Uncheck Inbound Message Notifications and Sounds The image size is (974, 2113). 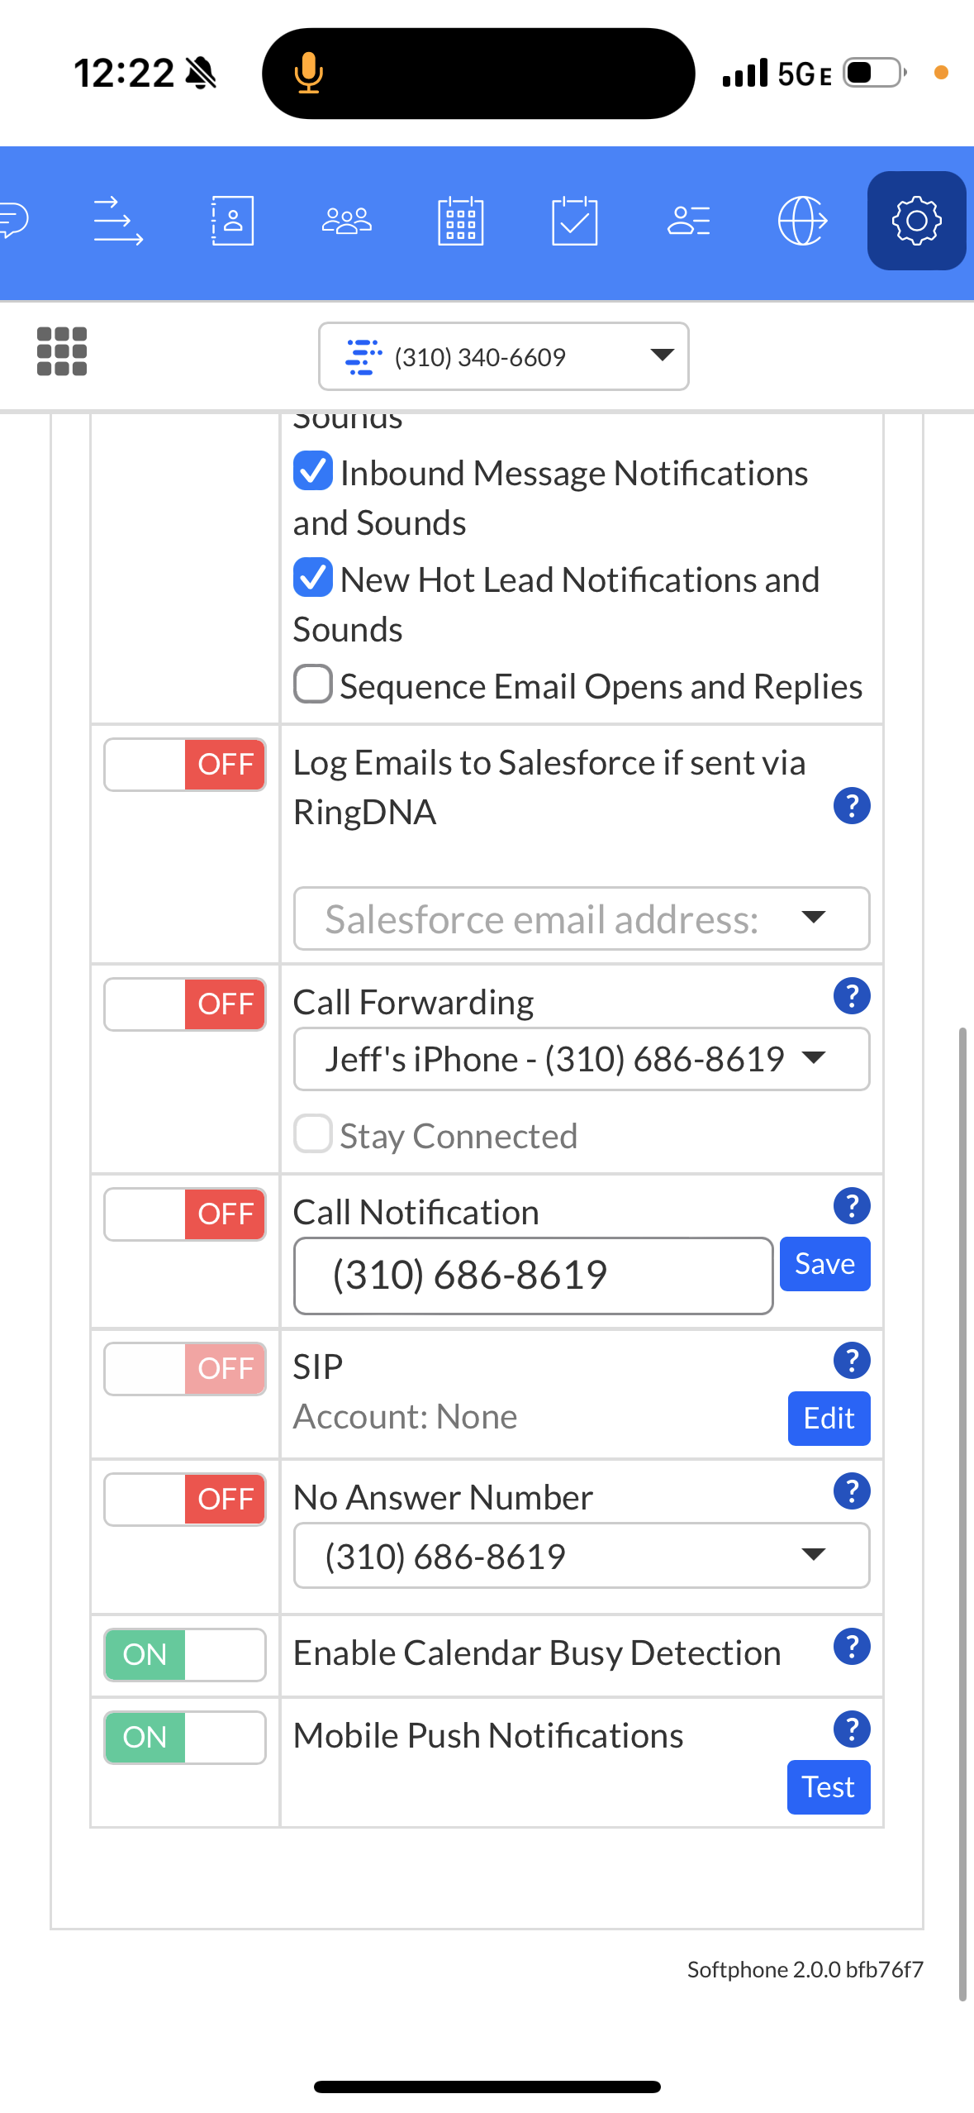tap(313, 471)
